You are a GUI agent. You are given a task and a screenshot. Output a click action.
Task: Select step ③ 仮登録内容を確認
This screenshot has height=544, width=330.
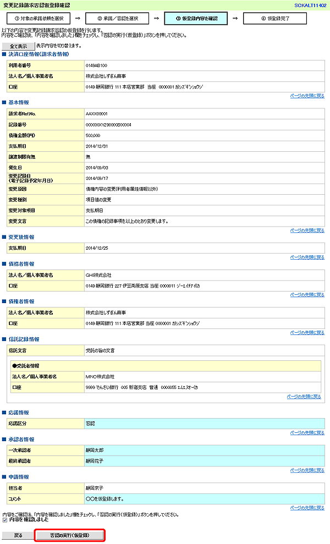pyautogui.click(x=196, y=18)
